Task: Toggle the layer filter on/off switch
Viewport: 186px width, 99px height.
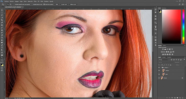Action: pyautogui.click(x=184, y=60)
